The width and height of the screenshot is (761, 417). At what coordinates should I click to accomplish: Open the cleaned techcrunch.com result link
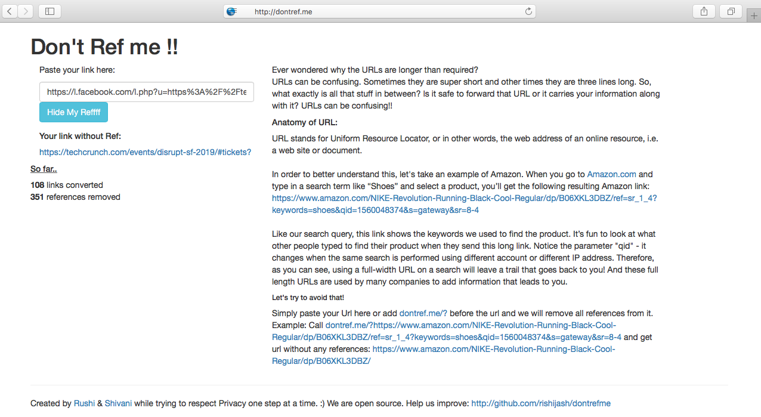(145, 152)
